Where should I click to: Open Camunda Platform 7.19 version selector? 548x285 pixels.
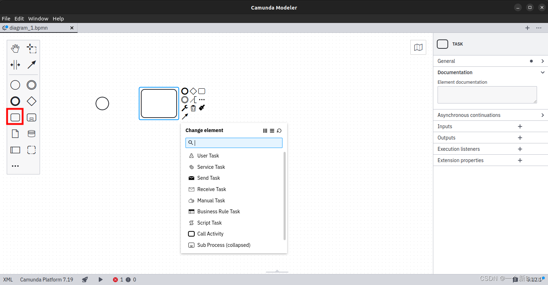point(47,280)
